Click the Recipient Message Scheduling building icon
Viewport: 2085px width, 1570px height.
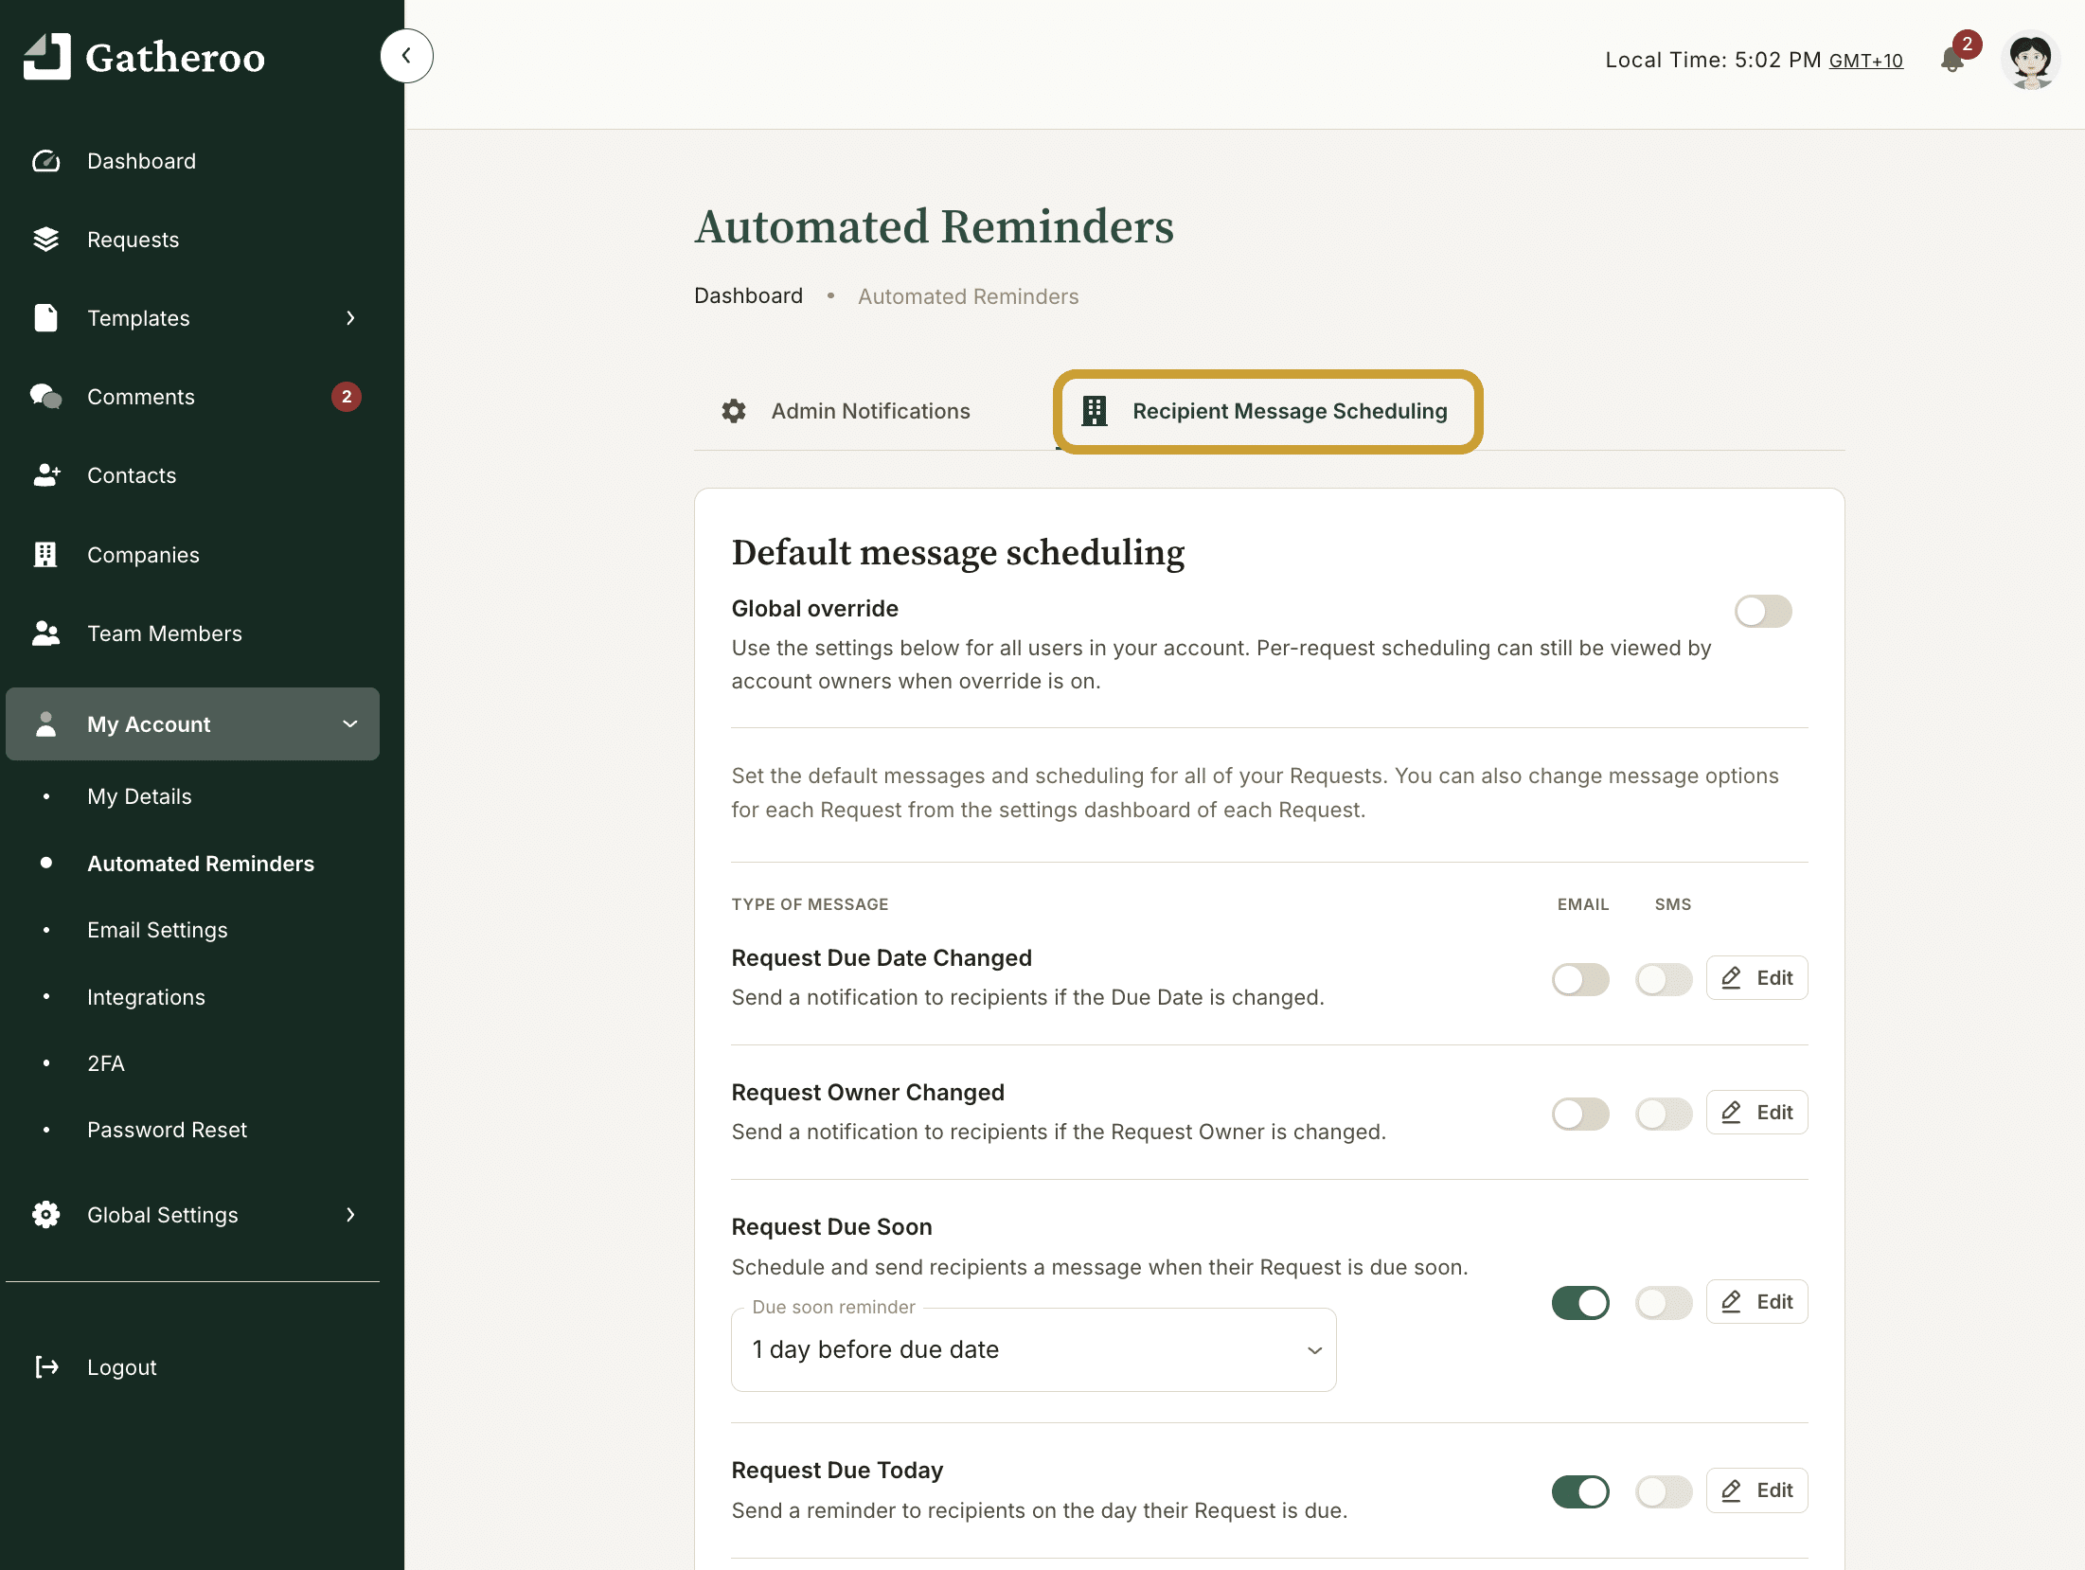1095,411
